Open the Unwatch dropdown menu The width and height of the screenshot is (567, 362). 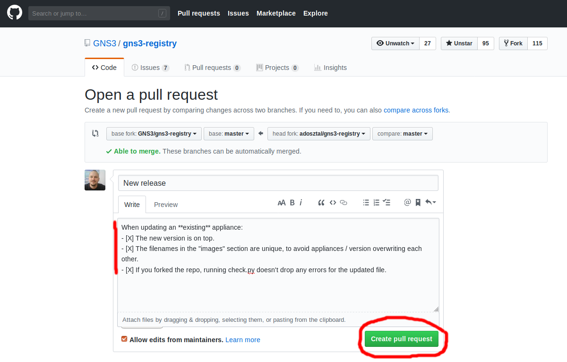[395, 43]
